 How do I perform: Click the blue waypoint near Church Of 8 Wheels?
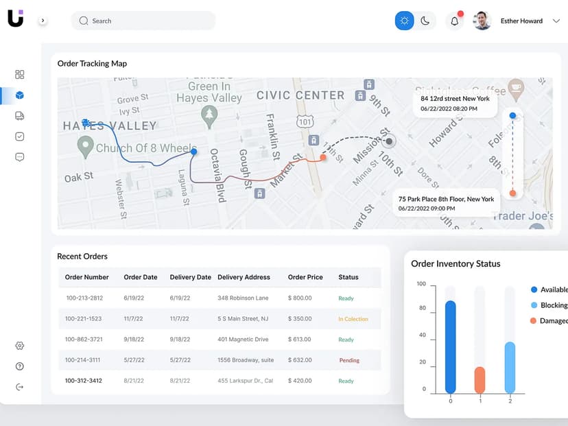tap(194, 152)
